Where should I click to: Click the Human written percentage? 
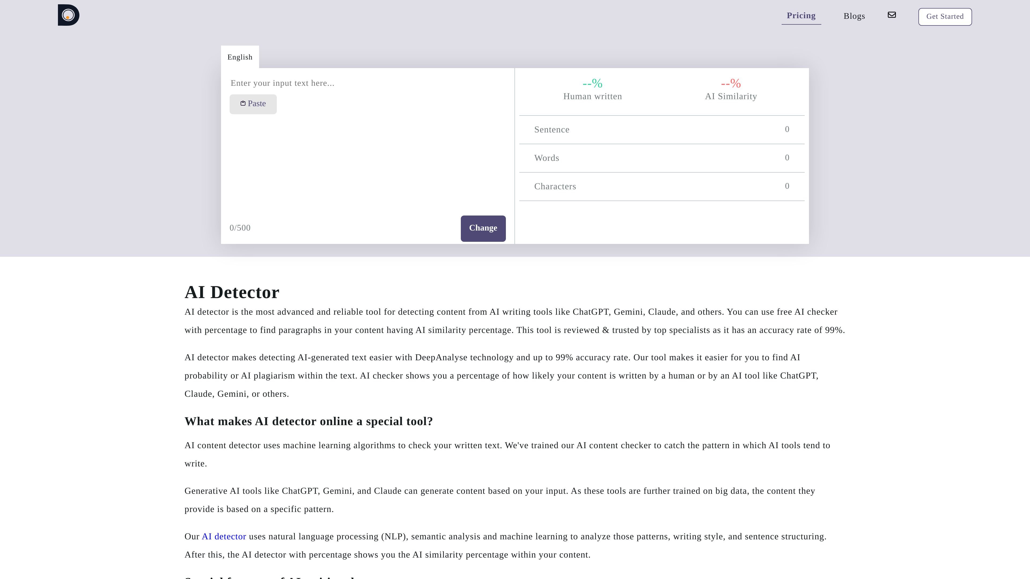pos(592,83)
